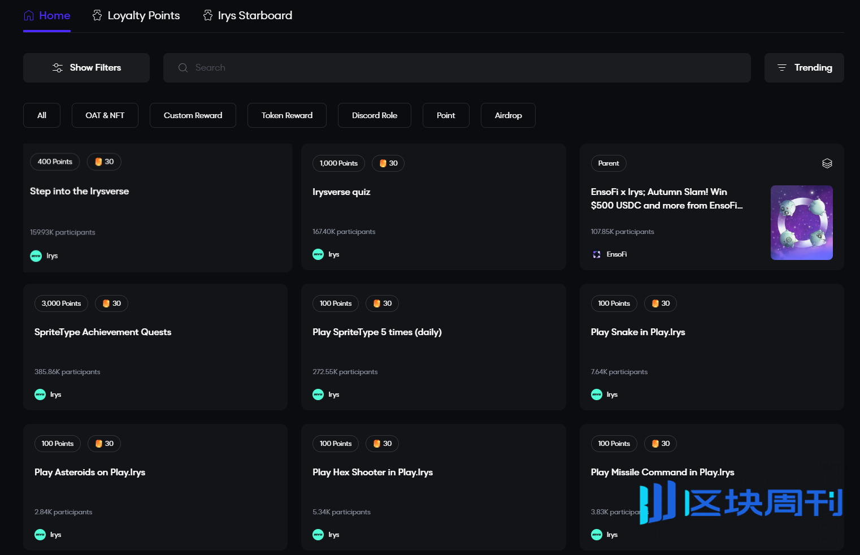
Task: Click the 107.85K participants text
Action: pyautogui.click(x=623, y=232)
